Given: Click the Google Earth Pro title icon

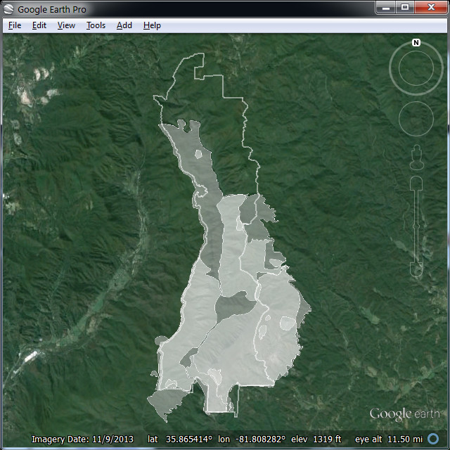Looking at the screenshot, I should pyautogui.click(x=8, y=9).
